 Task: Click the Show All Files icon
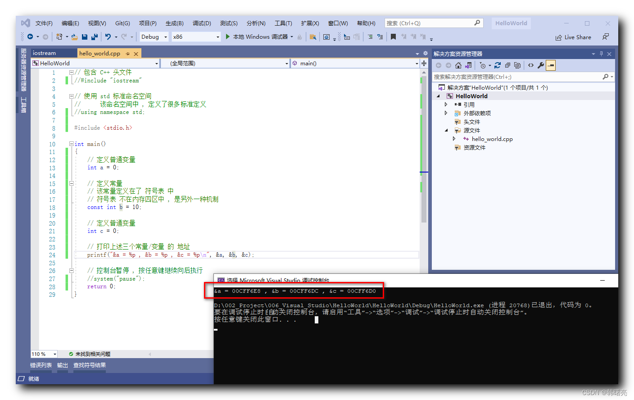(x=517, y=65)
